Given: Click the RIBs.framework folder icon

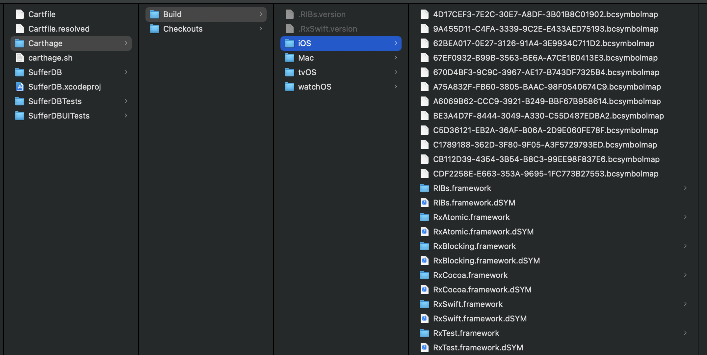Looking at the screenshot, I should coord(425,188).
